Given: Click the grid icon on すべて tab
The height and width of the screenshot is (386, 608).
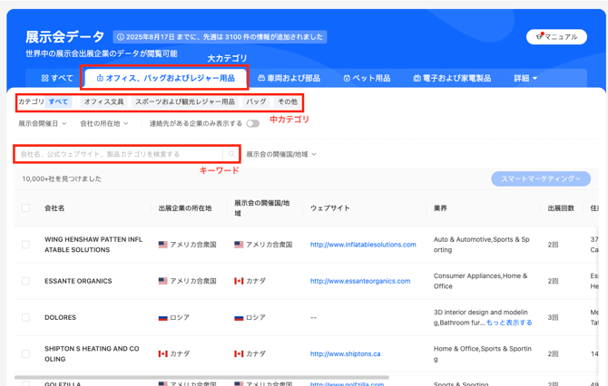Looking at the screenshot, I should [x=44, y=79].
